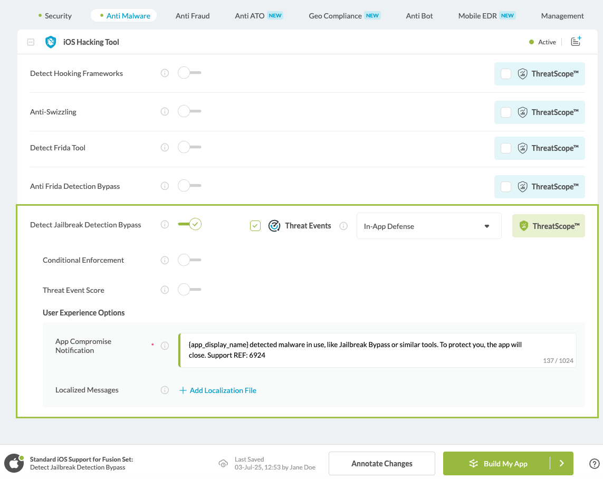This screenshot has height=479, width=603.
Task: Click the add notes icon beside Active
Action: pyautogui.click(x=576, y=42)
